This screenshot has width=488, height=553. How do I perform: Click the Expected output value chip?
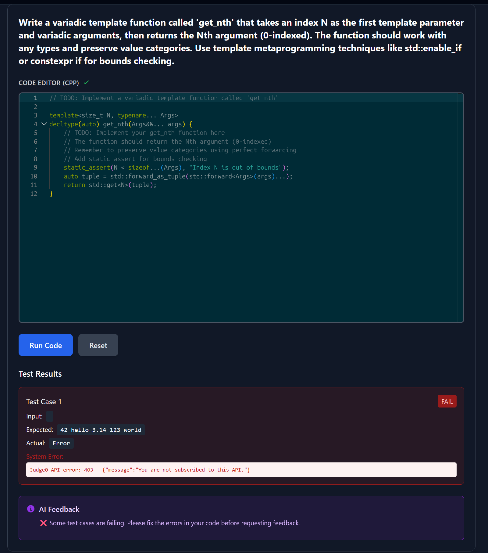[x=101, y=430]
